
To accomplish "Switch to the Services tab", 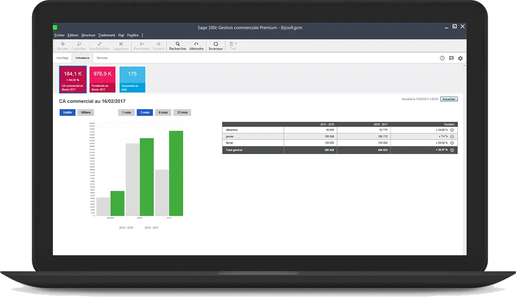I will coord(102,58).
